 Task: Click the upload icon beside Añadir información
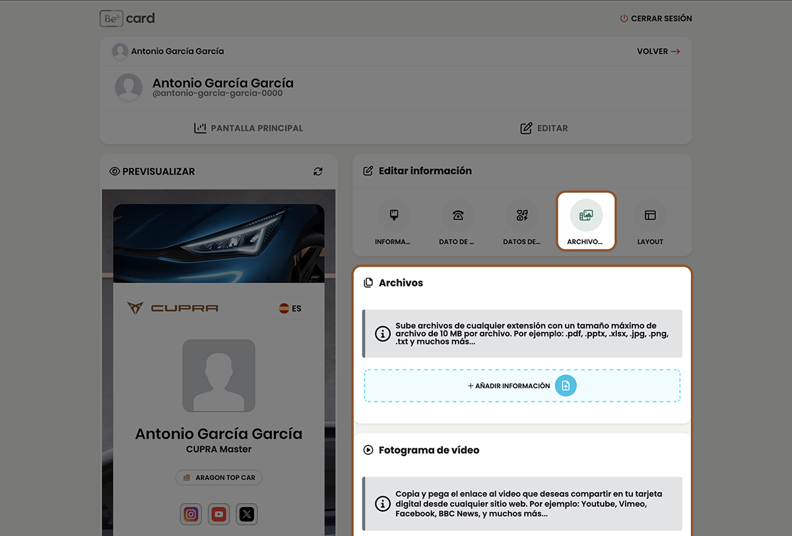click(x=566, y=386)
